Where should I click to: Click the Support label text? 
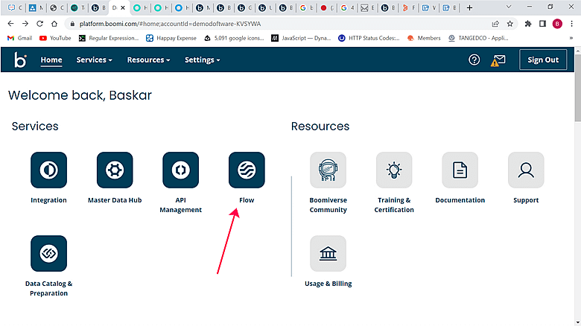[x=526, y=200]
